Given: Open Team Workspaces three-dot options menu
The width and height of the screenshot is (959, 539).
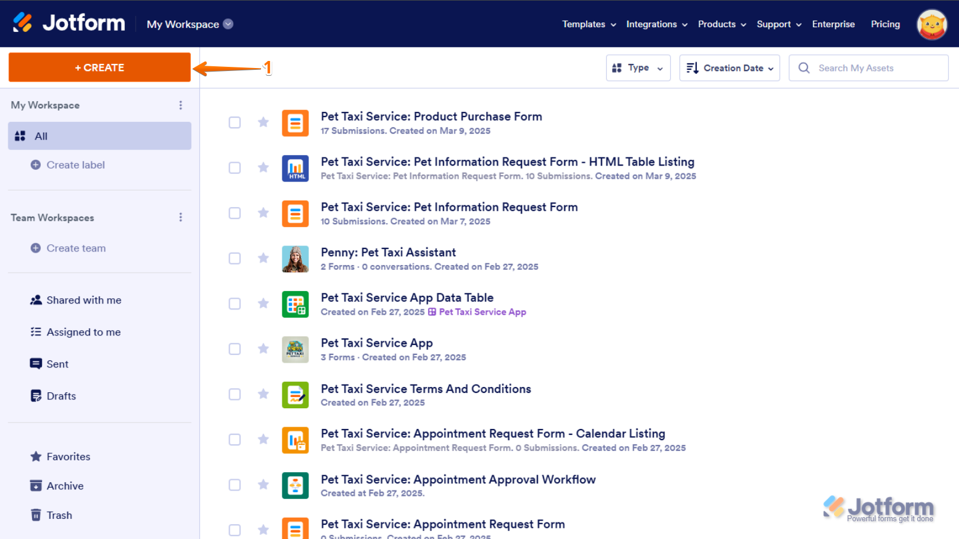Looking at the screenshot, I should tap(181, 217).
